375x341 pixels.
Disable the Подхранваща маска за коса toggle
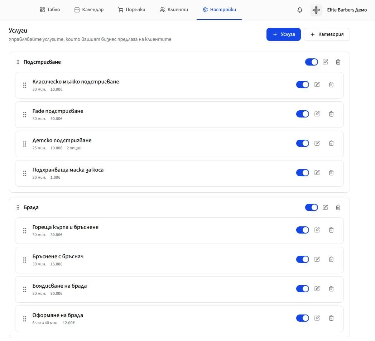tap(303, 172)
